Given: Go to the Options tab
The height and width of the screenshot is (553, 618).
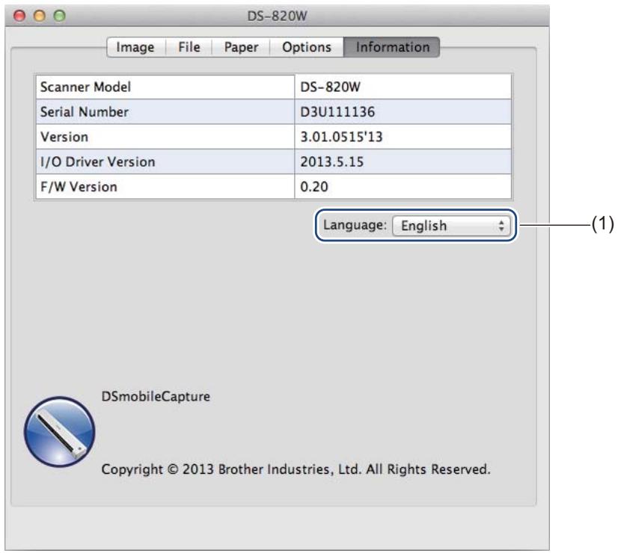Looking at the screenshot, I should tap(307, 47).
